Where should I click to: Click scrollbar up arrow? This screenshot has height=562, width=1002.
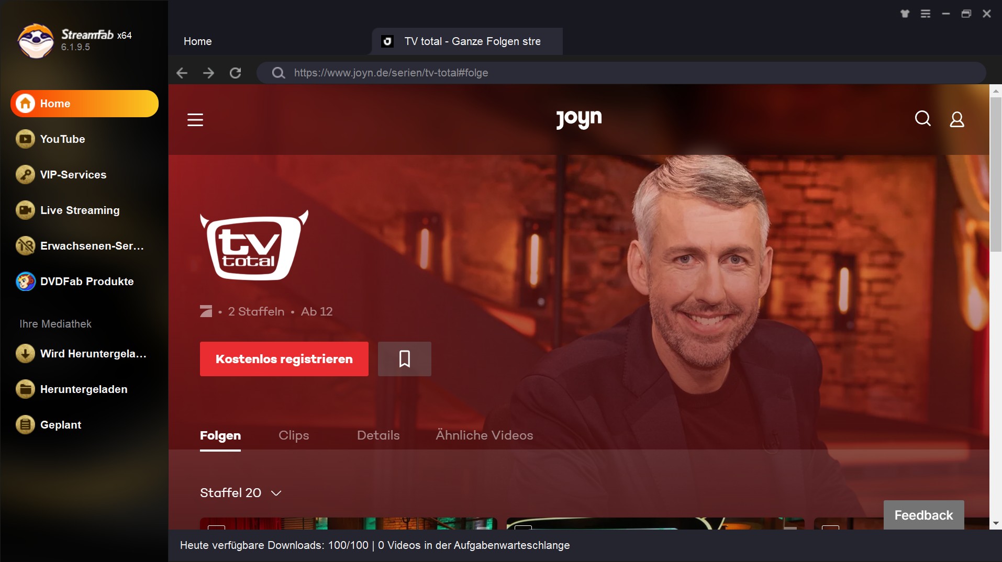tap(996, 91)
